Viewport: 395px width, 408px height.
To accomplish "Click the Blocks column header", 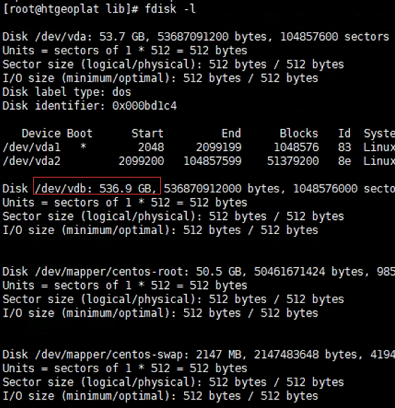I will 299,133.
